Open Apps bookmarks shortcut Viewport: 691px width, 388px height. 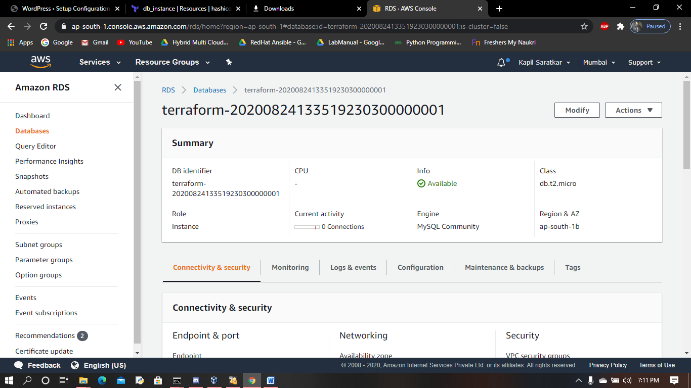20,42
